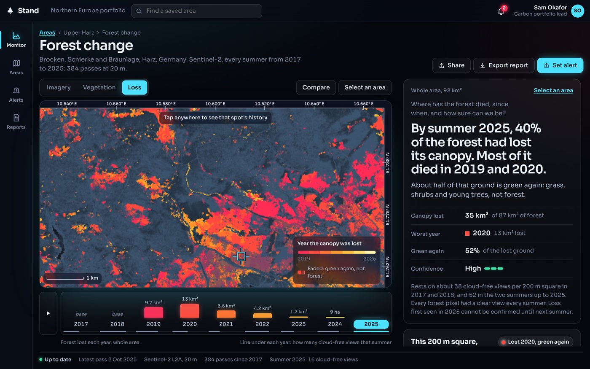This screenshot has height=369, width=590.
Task: Select year 2022 on the timeline
Action: [x=262, y=324]
